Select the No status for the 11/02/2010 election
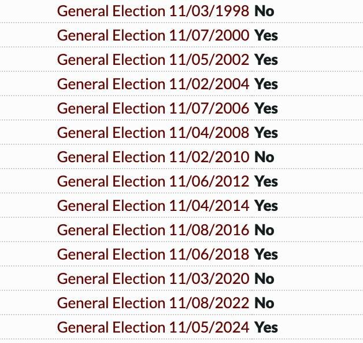 264,157
